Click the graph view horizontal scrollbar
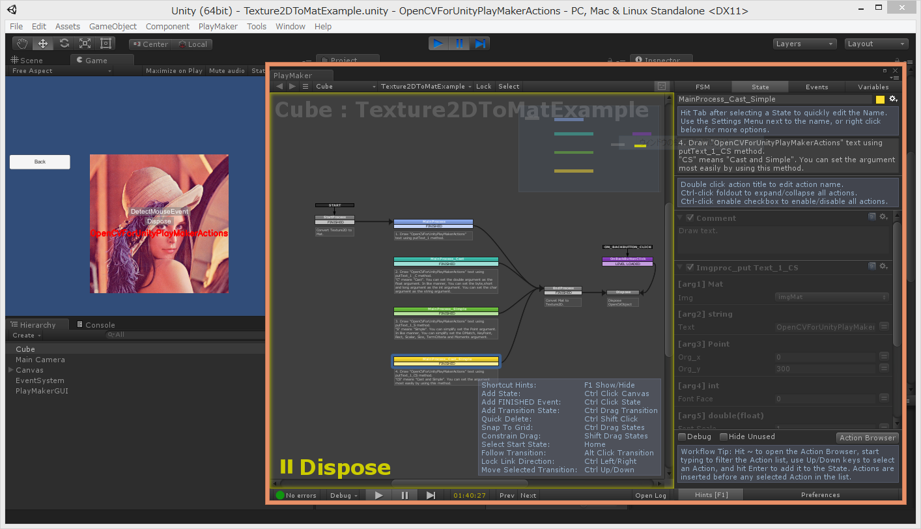921x529 pixels. tap(459, 483)
